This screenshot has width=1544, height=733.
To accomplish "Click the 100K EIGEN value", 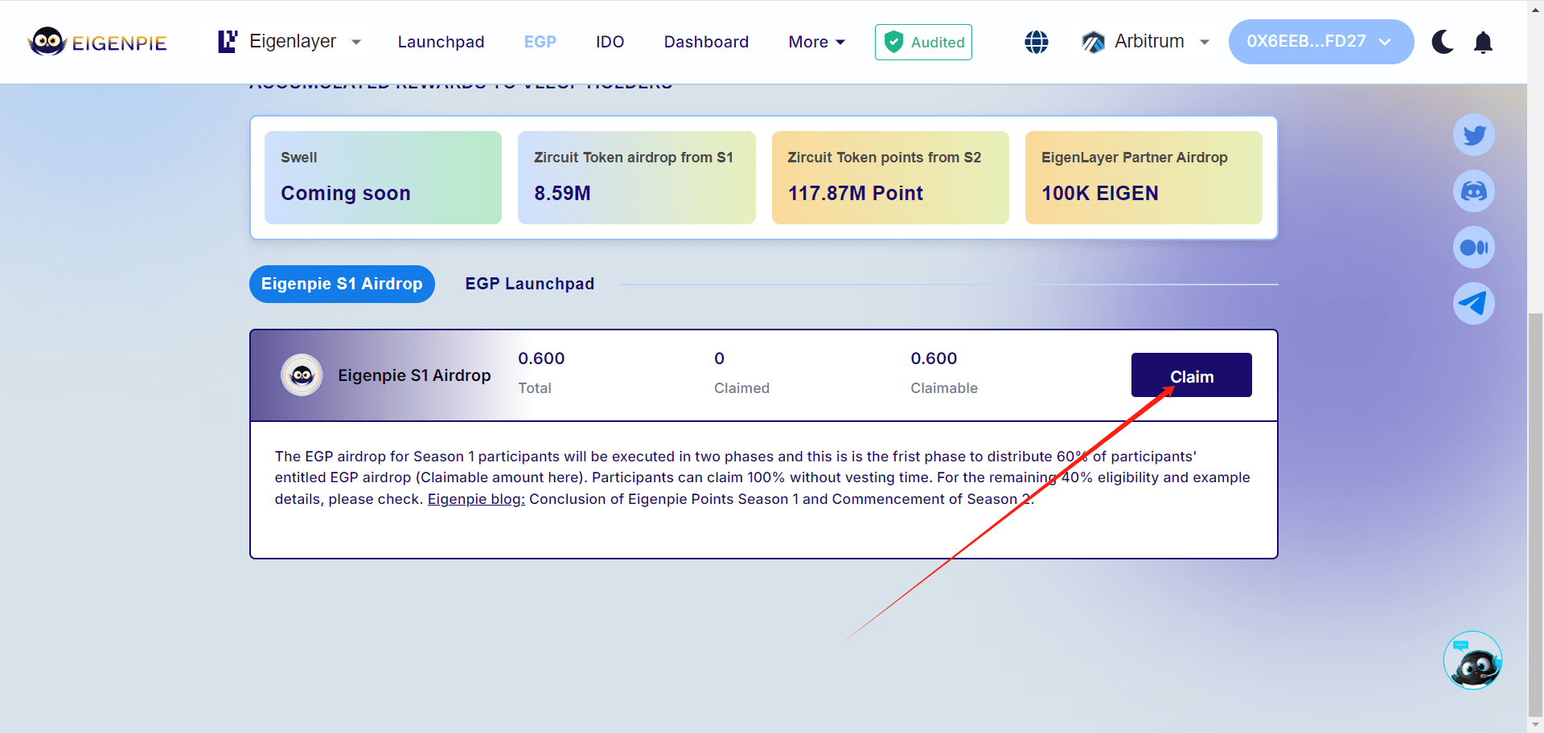I will click(1099, 193).
